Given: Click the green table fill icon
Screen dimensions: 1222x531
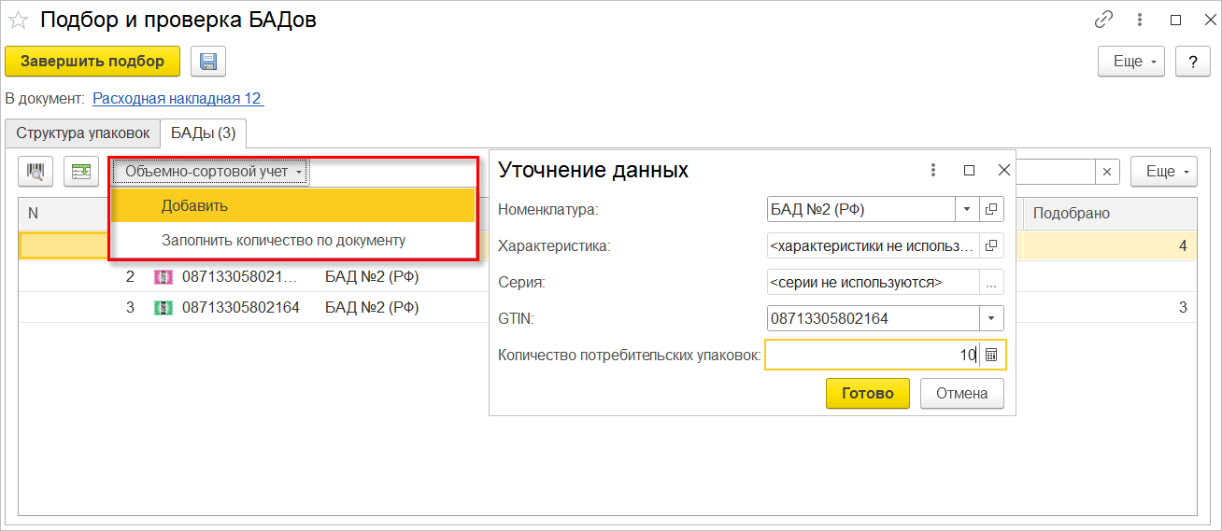Looking at the screenshot, I should 83,172.
